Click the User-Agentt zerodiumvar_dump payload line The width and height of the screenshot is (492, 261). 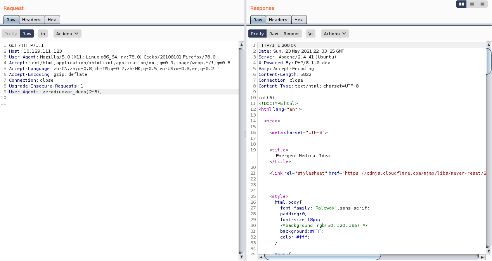coord(55,92)
